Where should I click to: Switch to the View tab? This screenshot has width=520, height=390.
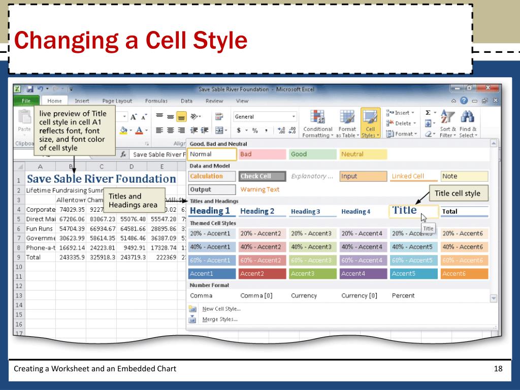242,101
